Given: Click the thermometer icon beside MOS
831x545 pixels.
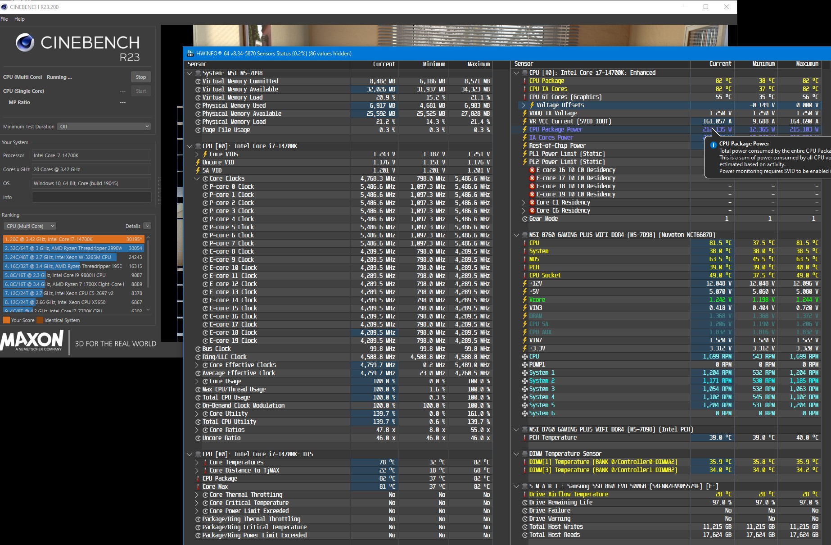Looking at the screenshot, I should 525,259.
